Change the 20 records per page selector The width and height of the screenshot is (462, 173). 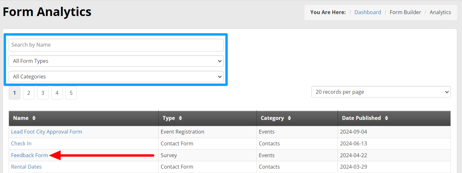click(x=381, y=92)
